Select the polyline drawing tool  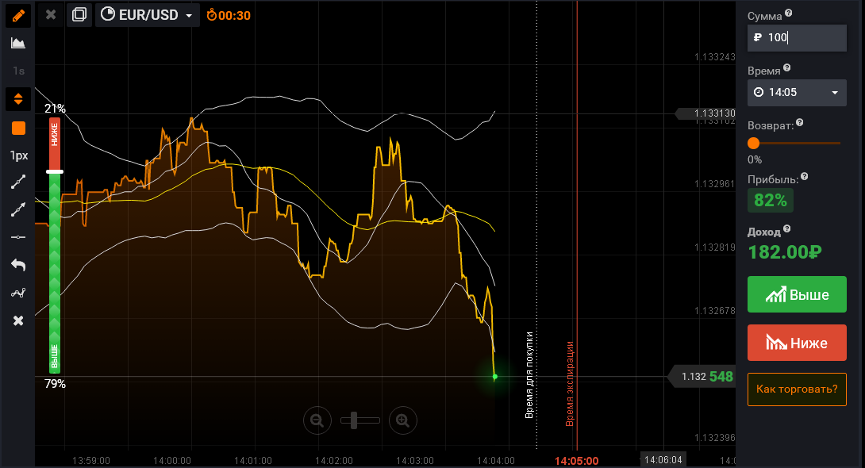pos(18,293)
